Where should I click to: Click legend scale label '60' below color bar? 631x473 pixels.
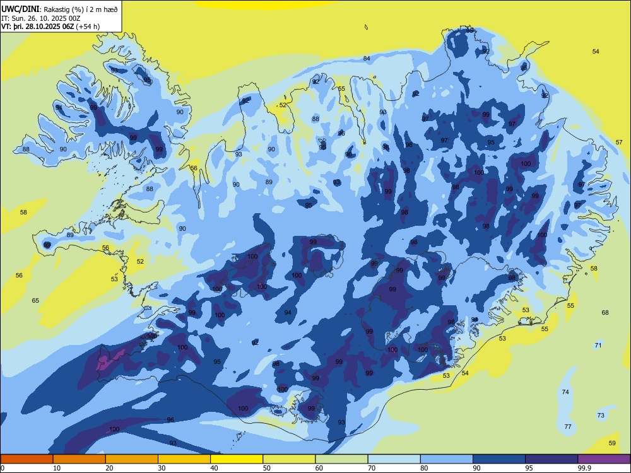click(x=319, y=468)
